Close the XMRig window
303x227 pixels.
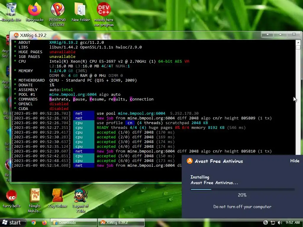point(294,34)
